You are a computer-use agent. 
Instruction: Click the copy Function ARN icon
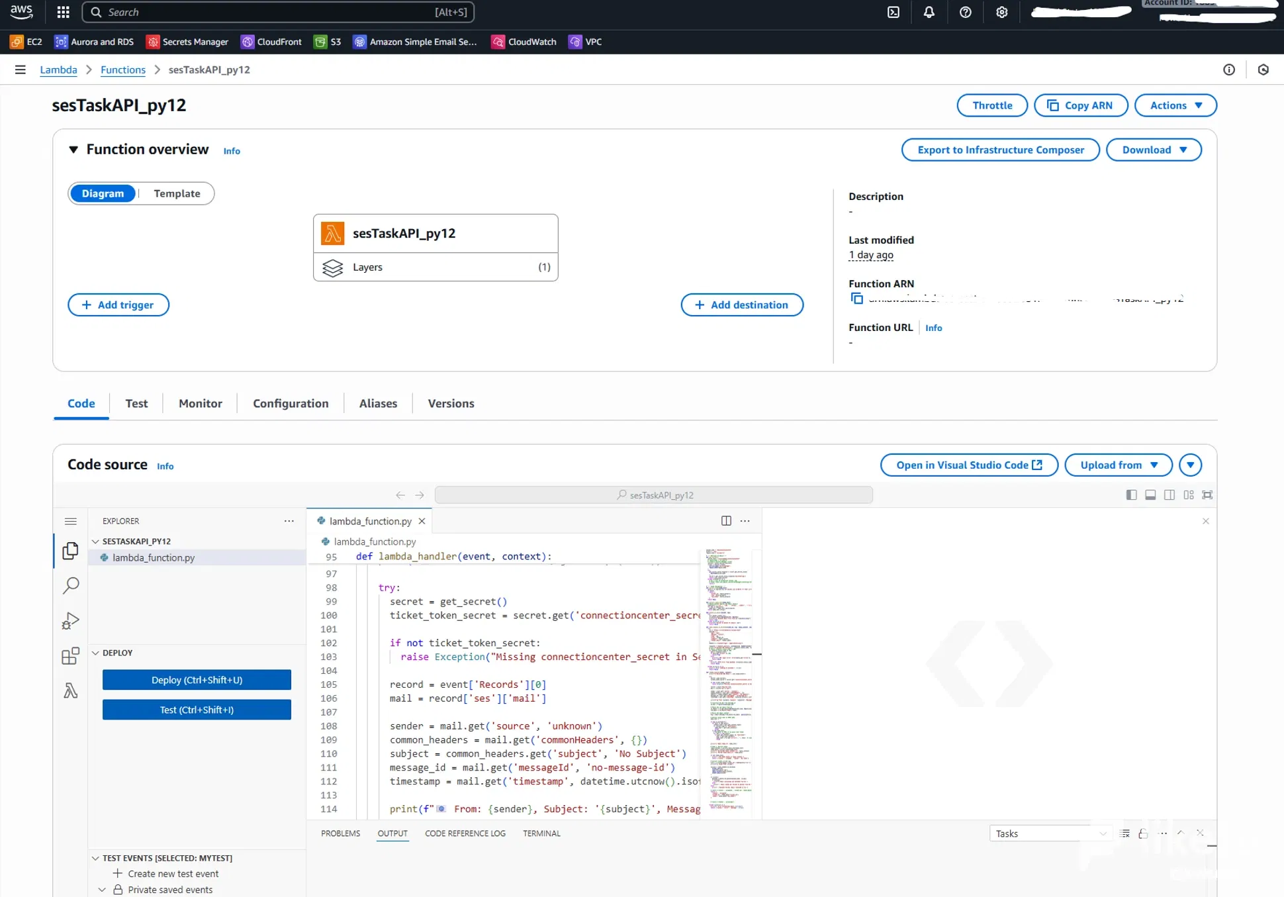[x=856, y=299]
